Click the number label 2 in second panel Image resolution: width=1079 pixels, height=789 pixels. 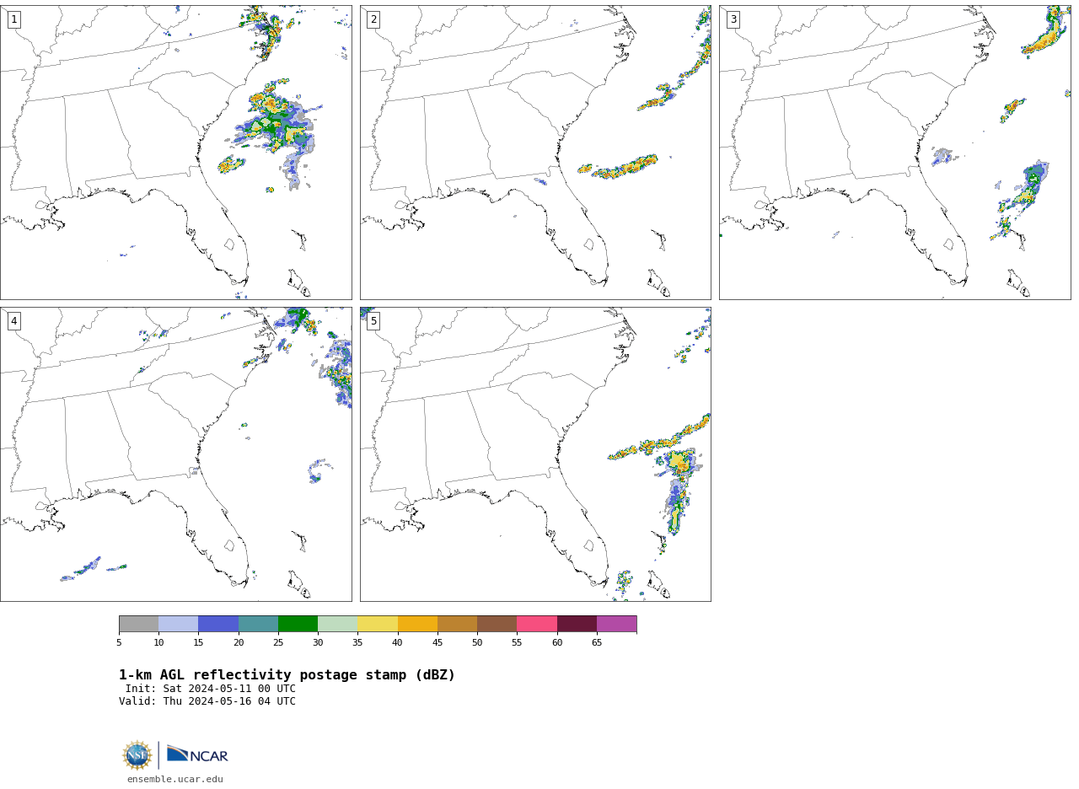click(x=373, y=19)
